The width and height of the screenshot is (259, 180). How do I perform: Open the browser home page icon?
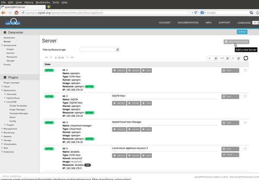tap(16, 12)
